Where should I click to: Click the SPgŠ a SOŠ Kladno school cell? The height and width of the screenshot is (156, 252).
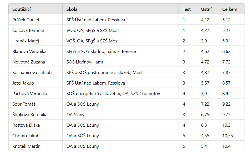tap(121, 52)
